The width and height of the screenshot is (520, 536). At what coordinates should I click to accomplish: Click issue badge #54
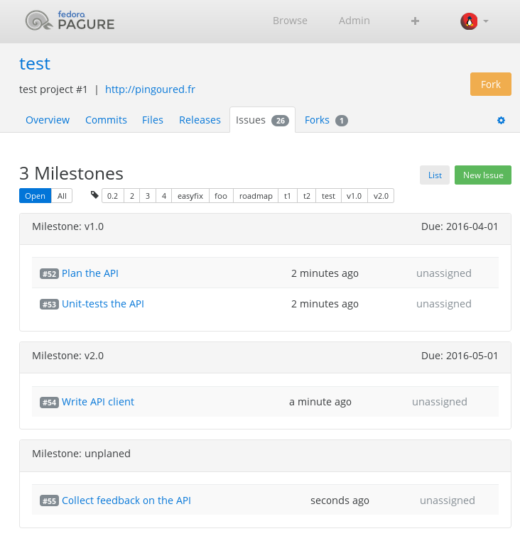pos(49,403)
